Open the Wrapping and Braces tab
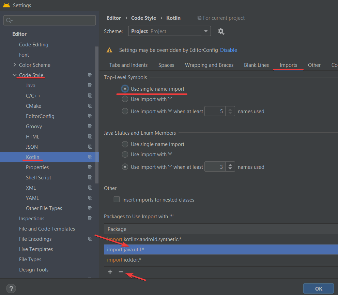This screenshot has height=295, width=338. [x=209, y=65]
